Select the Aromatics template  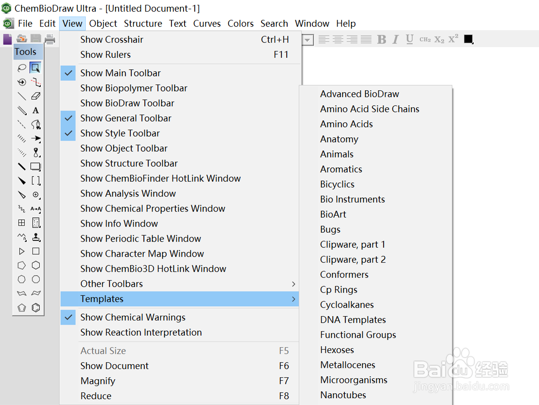[x=376, y=169]
